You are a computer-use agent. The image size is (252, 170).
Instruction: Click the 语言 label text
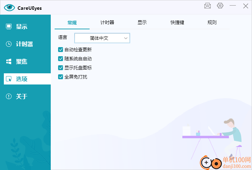[x=63, y=37]
